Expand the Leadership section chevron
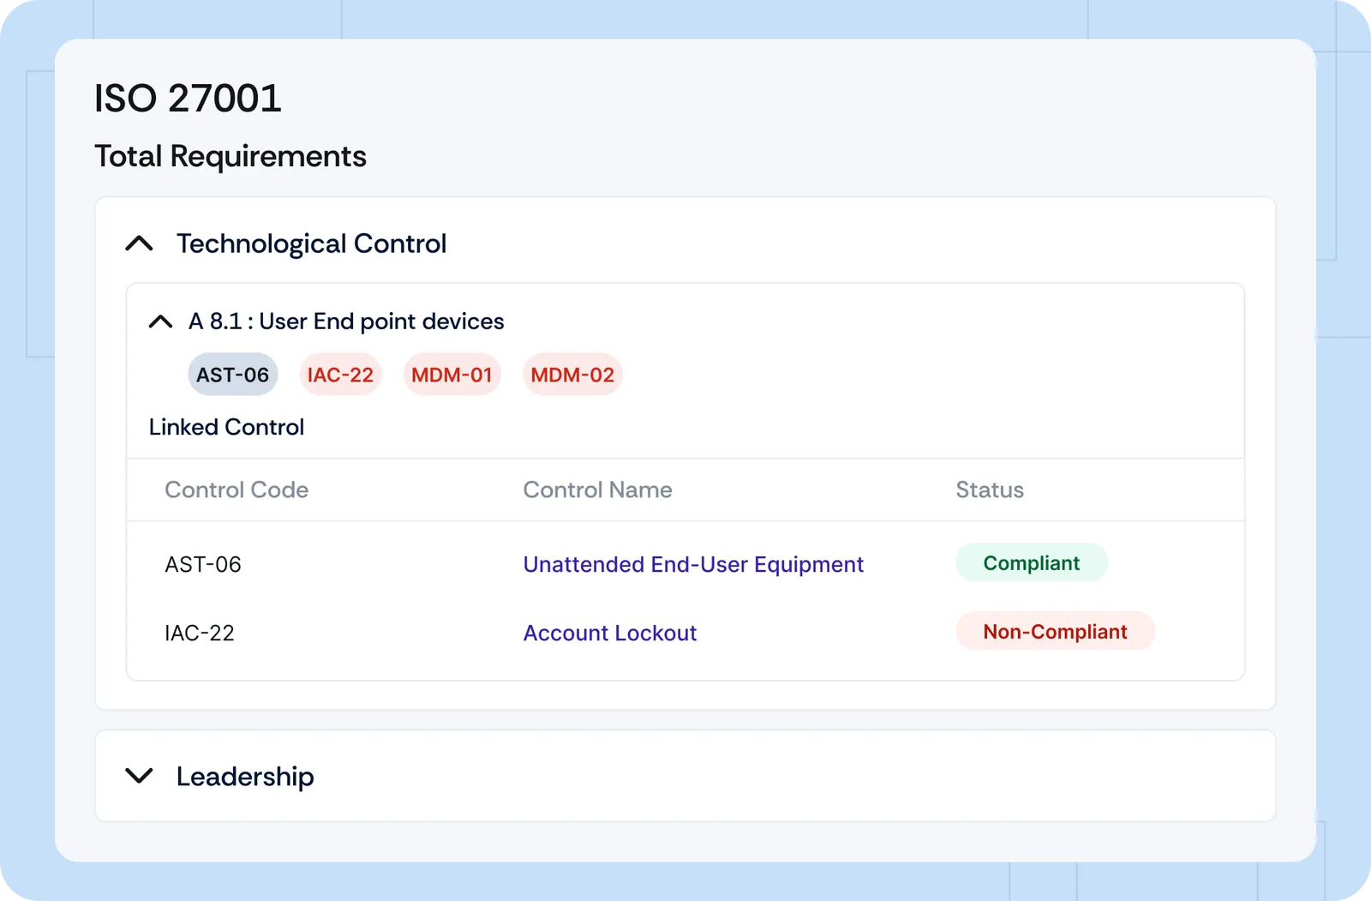 pos(139,777)
